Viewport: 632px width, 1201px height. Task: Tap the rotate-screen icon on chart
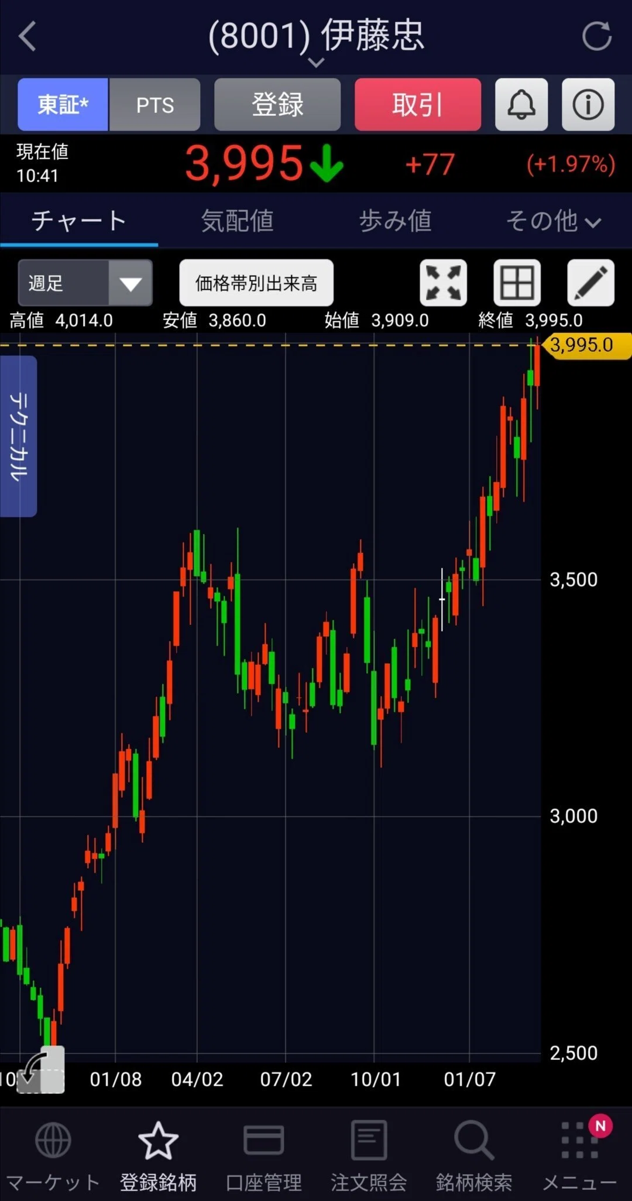[40, 1070]
